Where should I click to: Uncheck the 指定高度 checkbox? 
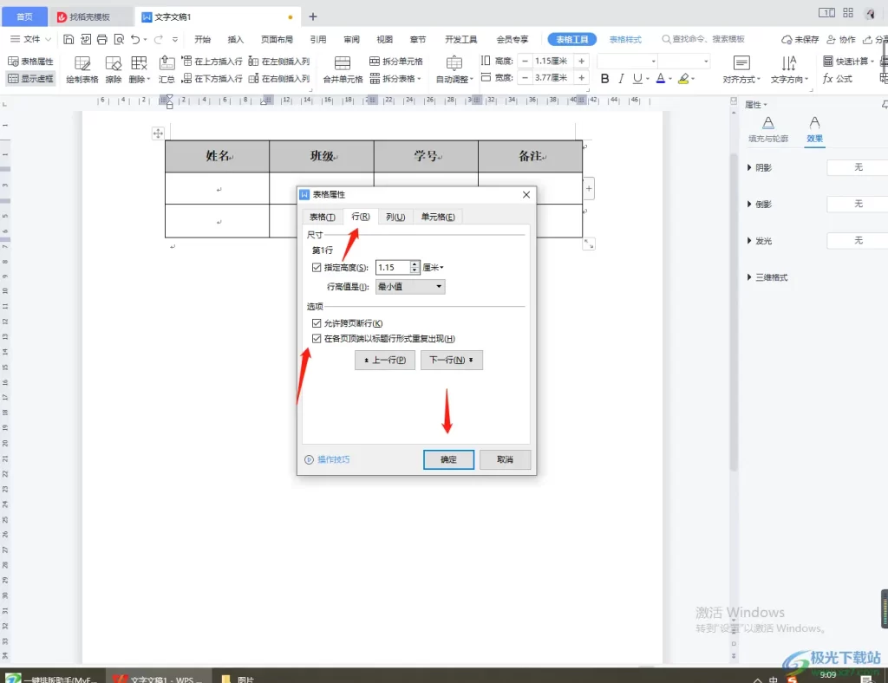coord(317,268)
